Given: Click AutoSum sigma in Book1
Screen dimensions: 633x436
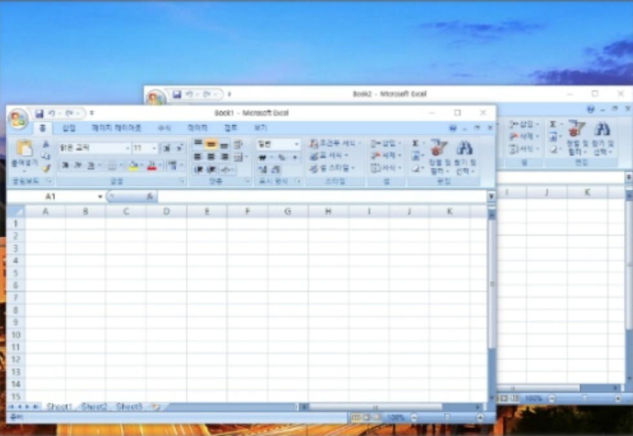Looking at the screenshot, I should point(415,143).
